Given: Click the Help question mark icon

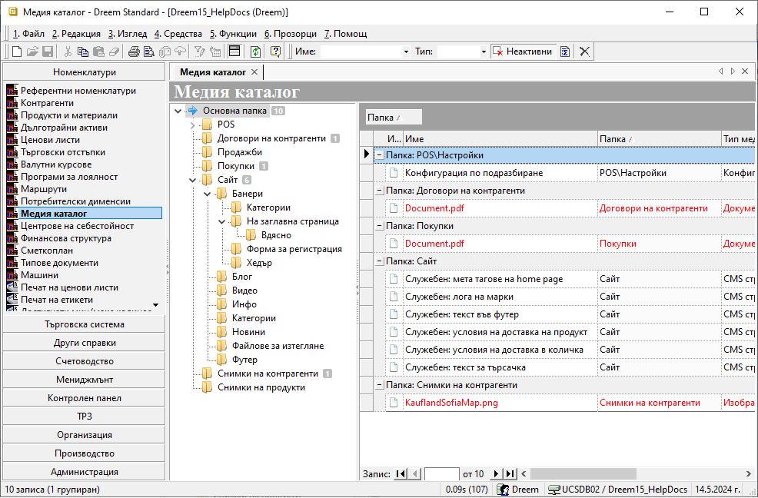Looking at the screenshot, I should click(274, 51).
